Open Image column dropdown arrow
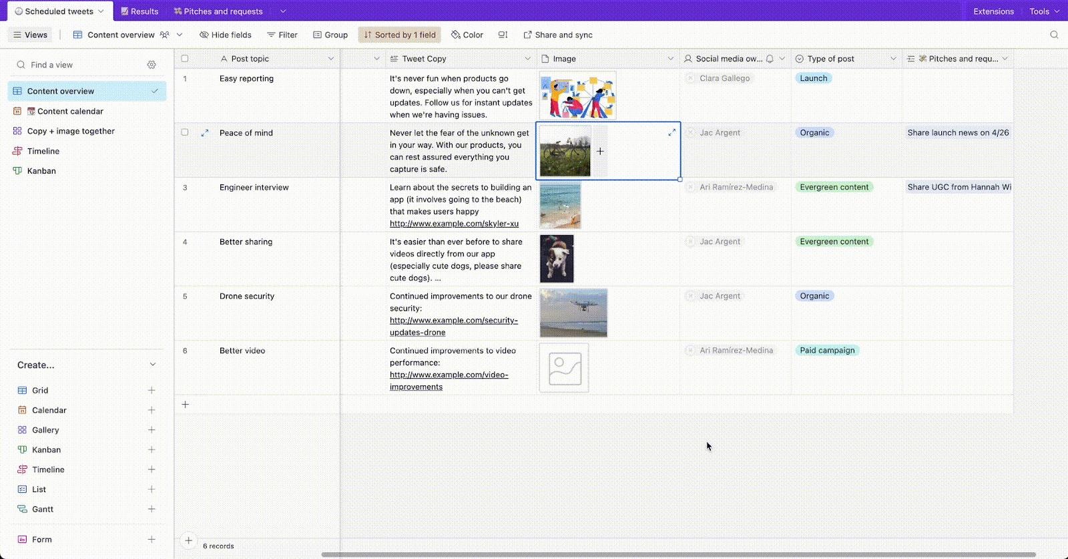 (670, 59)
